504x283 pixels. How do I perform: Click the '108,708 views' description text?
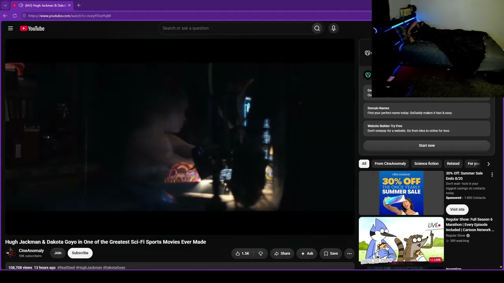20,268
